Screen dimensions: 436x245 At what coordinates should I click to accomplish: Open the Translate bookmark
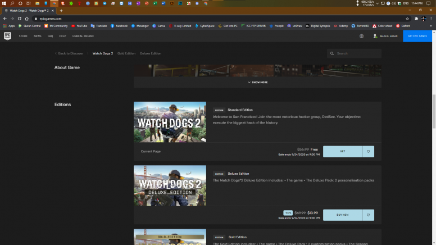click(x=99, y=26)
